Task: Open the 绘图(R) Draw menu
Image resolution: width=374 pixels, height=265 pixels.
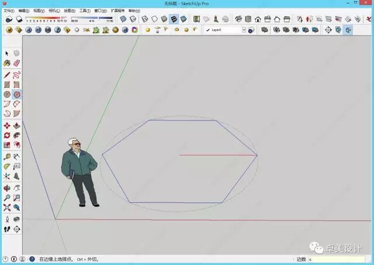Action: coord(70,11)
